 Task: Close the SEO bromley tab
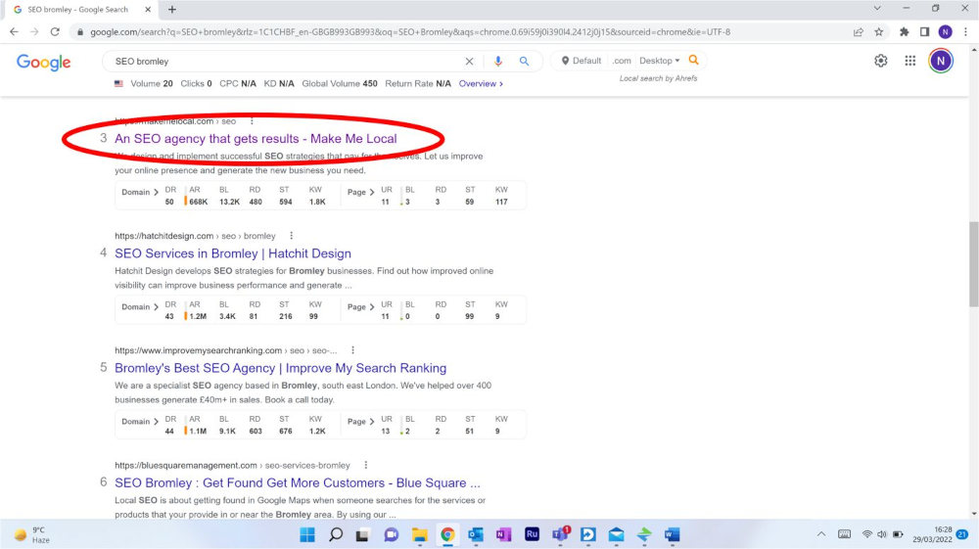148,10
